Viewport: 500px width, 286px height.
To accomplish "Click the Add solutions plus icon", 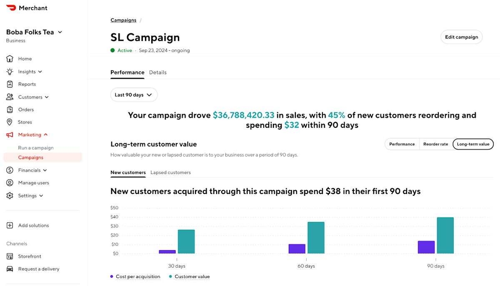I will (10, 225).
